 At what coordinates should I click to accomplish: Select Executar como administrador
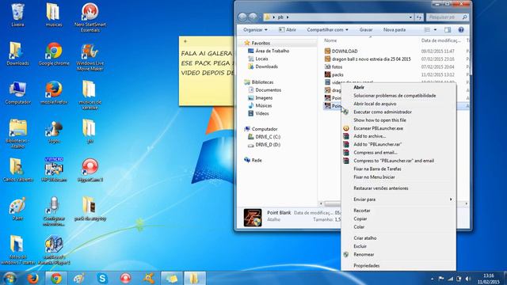click(398, 112)
